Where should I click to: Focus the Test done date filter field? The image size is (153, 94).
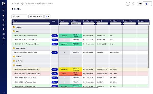tap(76, 24)
